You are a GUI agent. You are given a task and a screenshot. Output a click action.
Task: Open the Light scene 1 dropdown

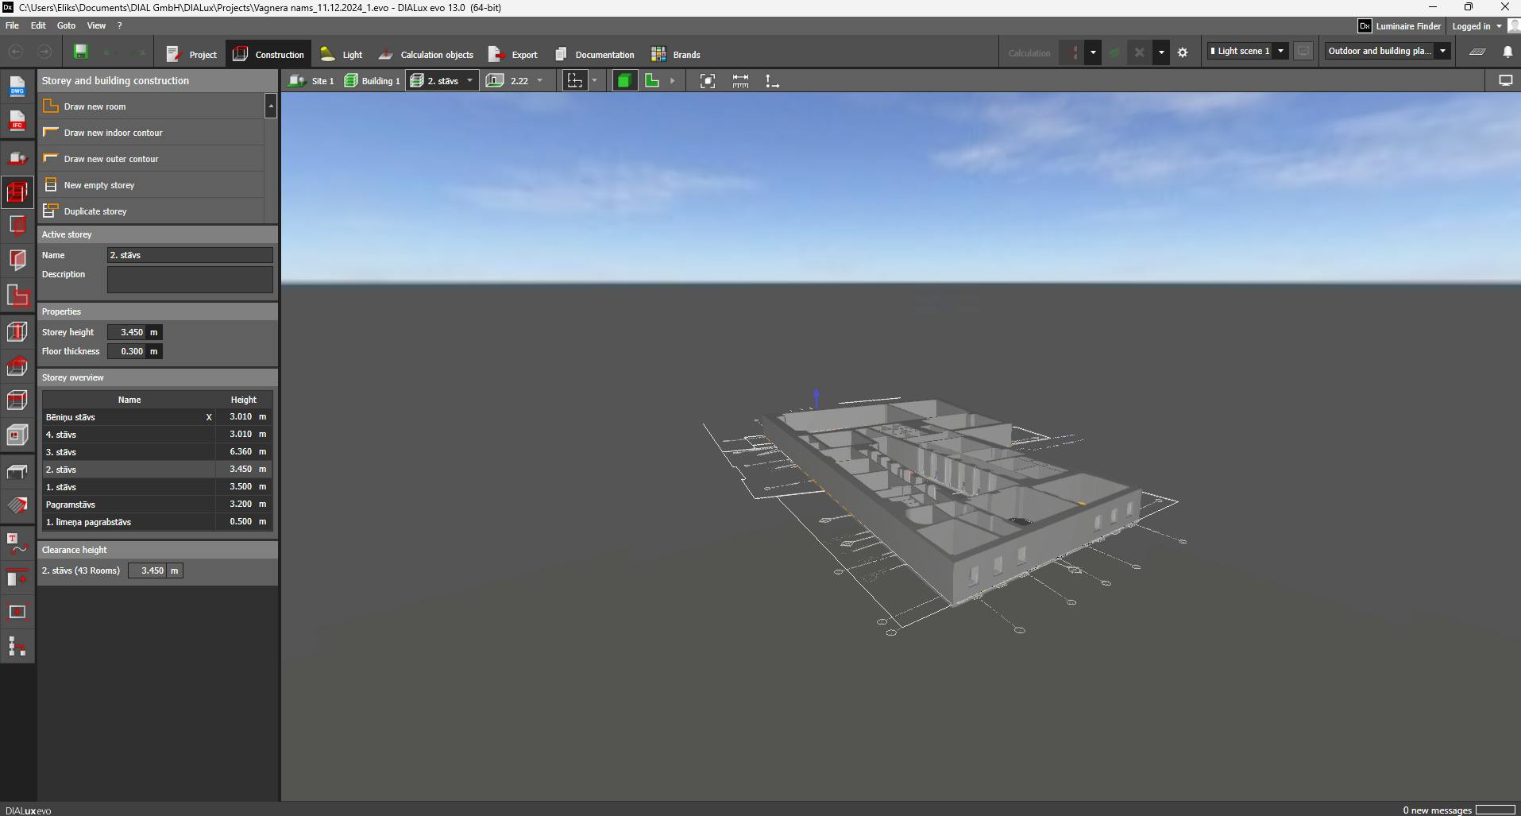tap(1280, 51)
